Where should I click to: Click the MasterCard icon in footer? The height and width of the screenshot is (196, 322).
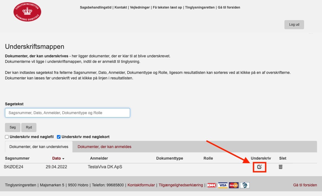(234, 185)
